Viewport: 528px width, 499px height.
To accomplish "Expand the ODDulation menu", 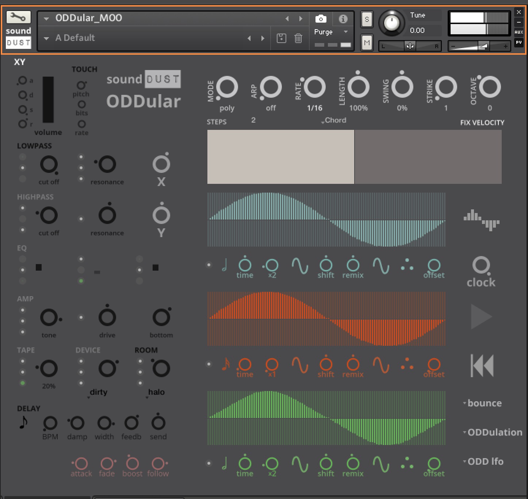I will pyautogui.click(x=493, y=432).
